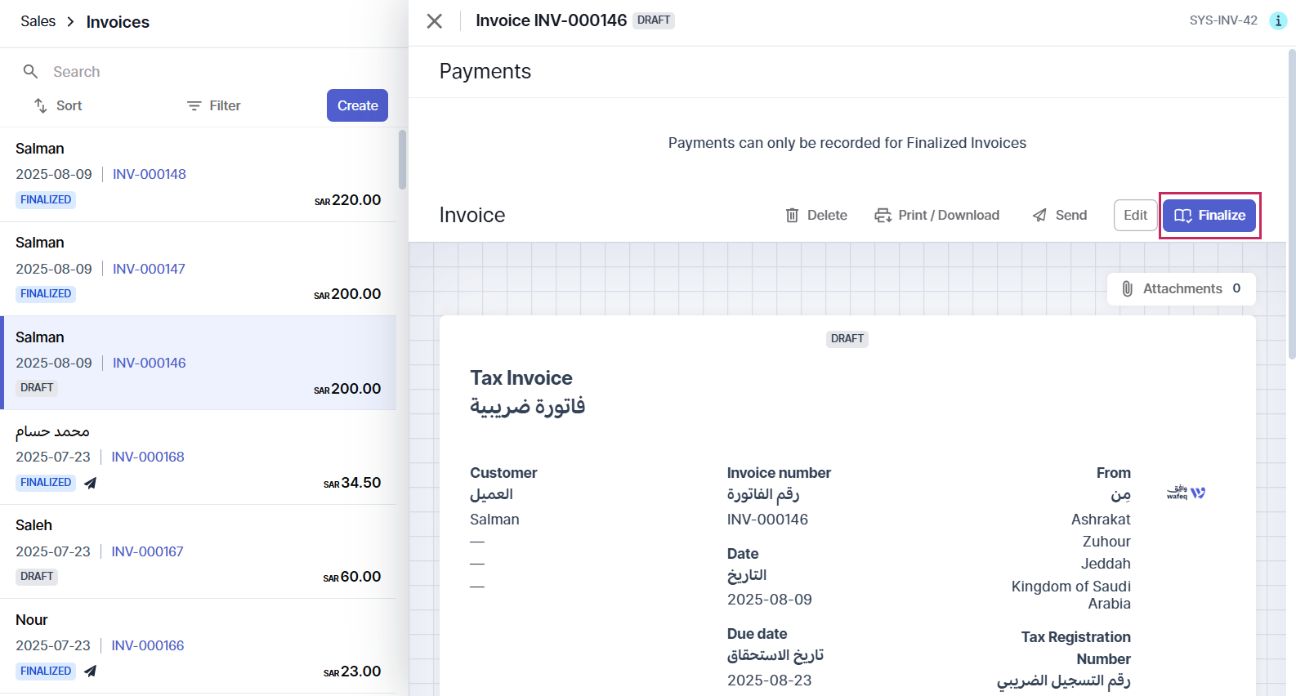The width and height of the screenshot is (1296, 696).
Task: Open the Filter options
Action: coord(214,105)
